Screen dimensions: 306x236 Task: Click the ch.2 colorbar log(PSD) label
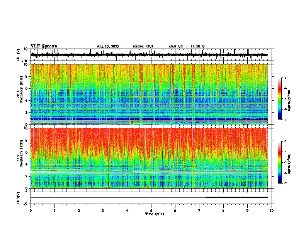point(289,164)
